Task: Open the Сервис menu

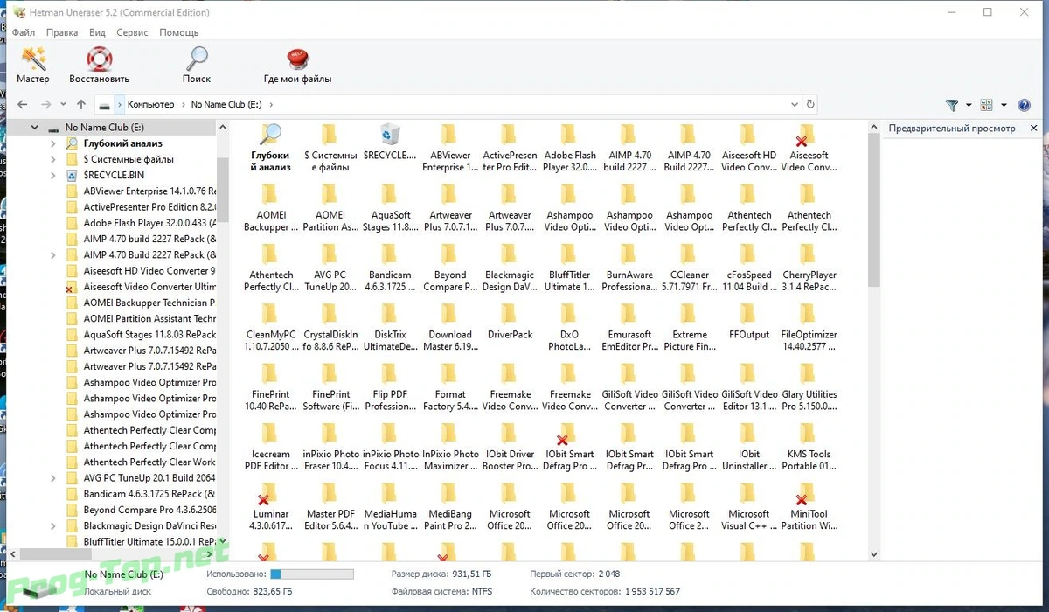Action: pos(132,32)
